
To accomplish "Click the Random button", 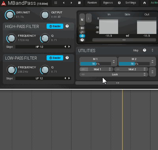I will click(92, 3).
